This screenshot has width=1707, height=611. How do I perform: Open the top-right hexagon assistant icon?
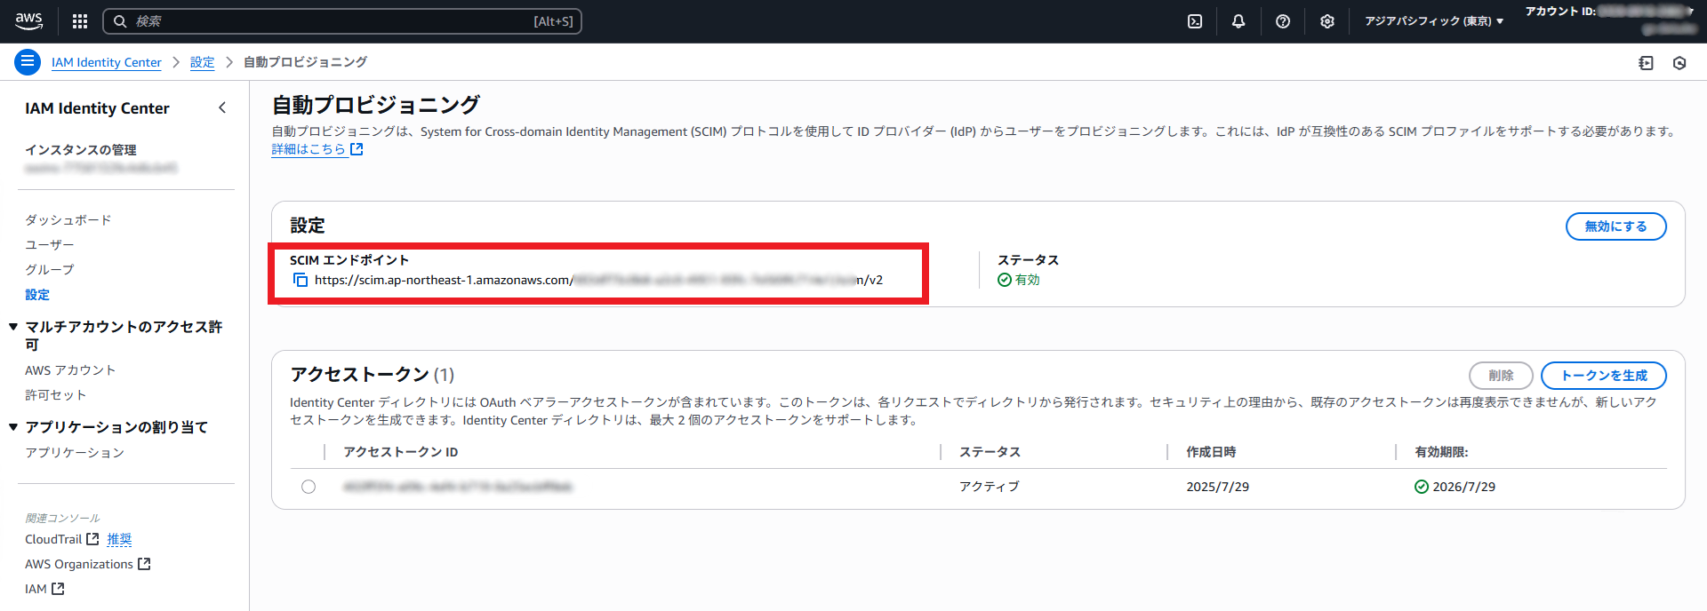coord(1679,63)
